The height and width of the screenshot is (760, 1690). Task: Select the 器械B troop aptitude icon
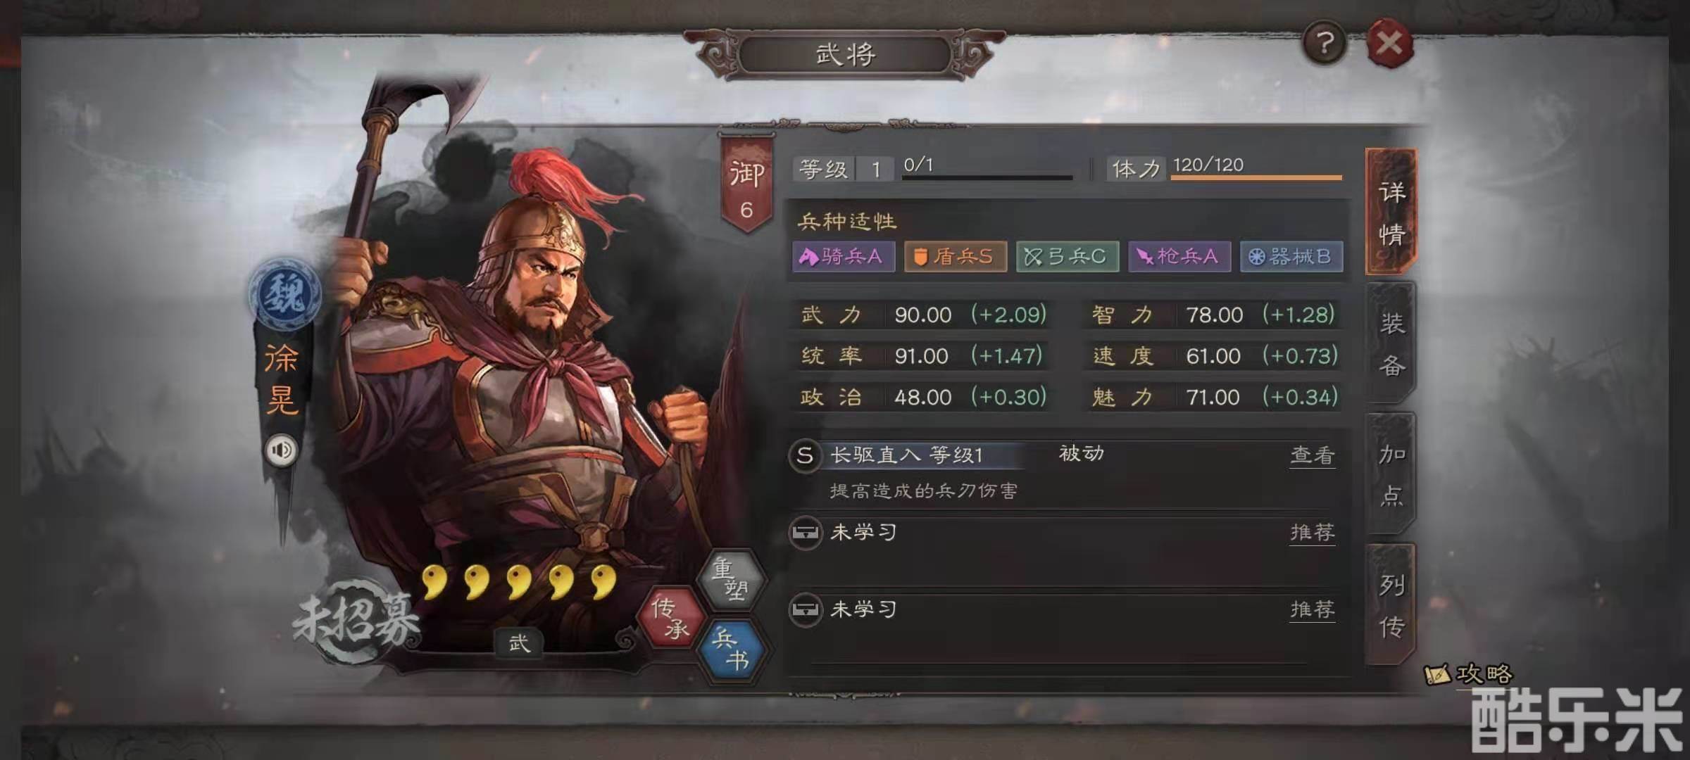tap(1291, 256)
